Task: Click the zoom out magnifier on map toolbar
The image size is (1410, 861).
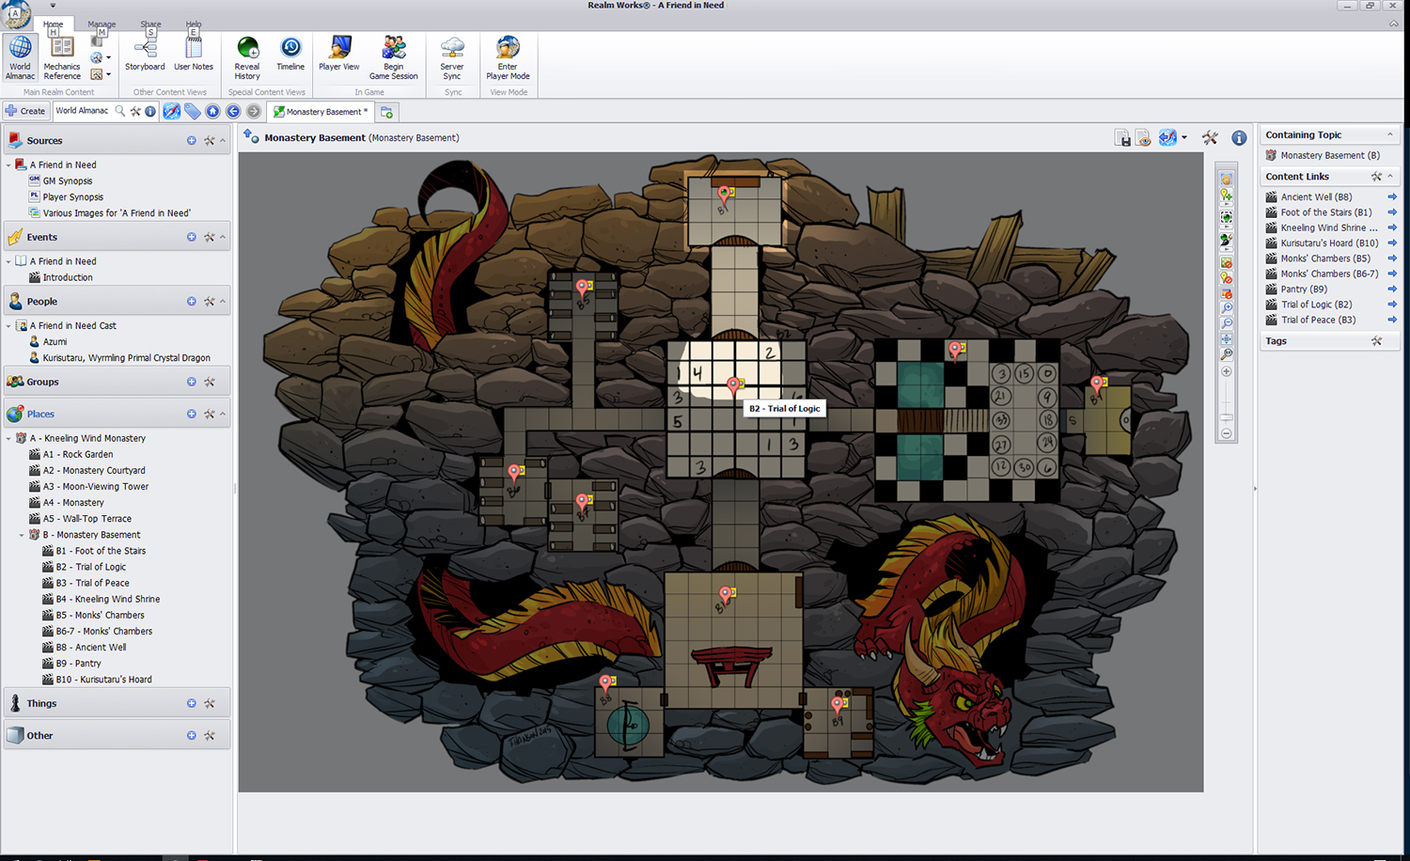Action: point(1226,323)
